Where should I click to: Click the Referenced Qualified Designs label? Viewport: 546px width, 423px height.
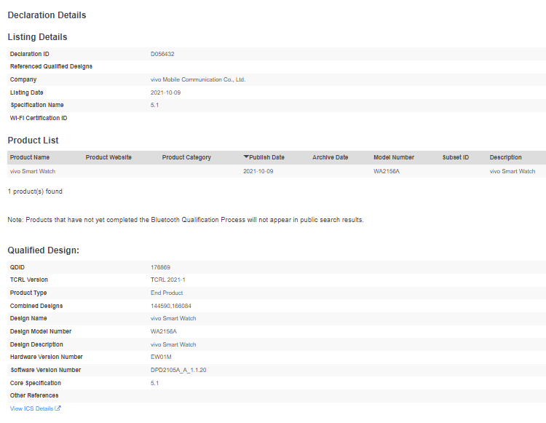coord(51,66)
